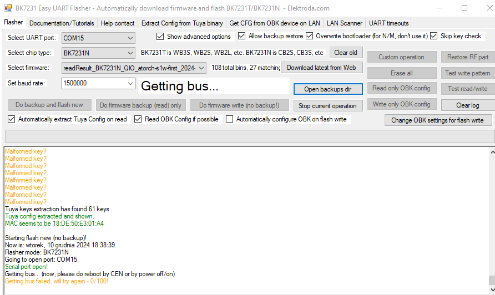Image resolution: width=495 pixels, height=295 pixels.
Task: Click log line 'Getting bus failed, will try again'
Action: tap(57, 281)
